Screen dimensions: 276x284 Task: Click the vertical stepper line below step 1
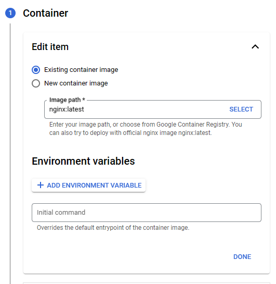10,154
